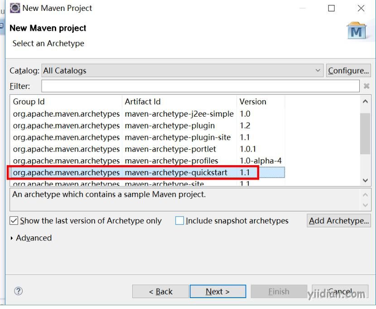Sort by Artifact Id column header
This screenshot has height=309, width=376.
pos(179,102)
